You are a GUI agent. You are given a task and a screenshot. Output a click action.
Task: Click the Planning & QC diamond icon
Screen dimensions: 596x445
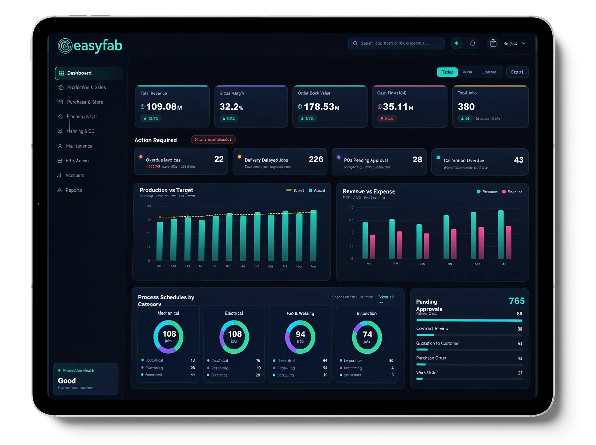point(60,116)
